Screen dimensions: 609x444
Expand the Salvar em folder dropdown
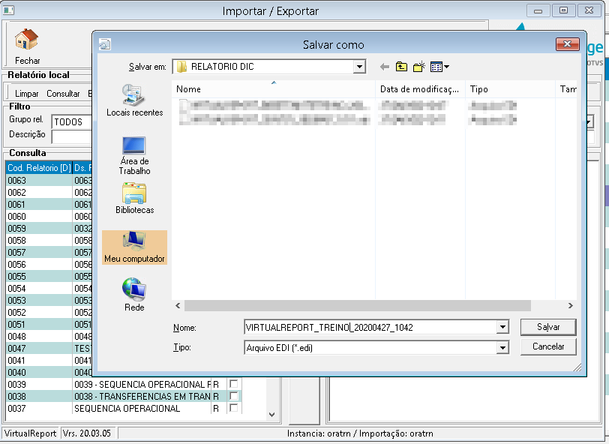click(360, 67)
